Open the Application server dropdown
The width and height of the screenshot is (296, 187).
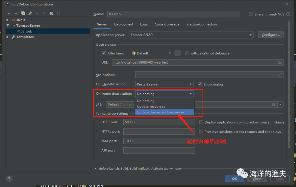point(191,35)
